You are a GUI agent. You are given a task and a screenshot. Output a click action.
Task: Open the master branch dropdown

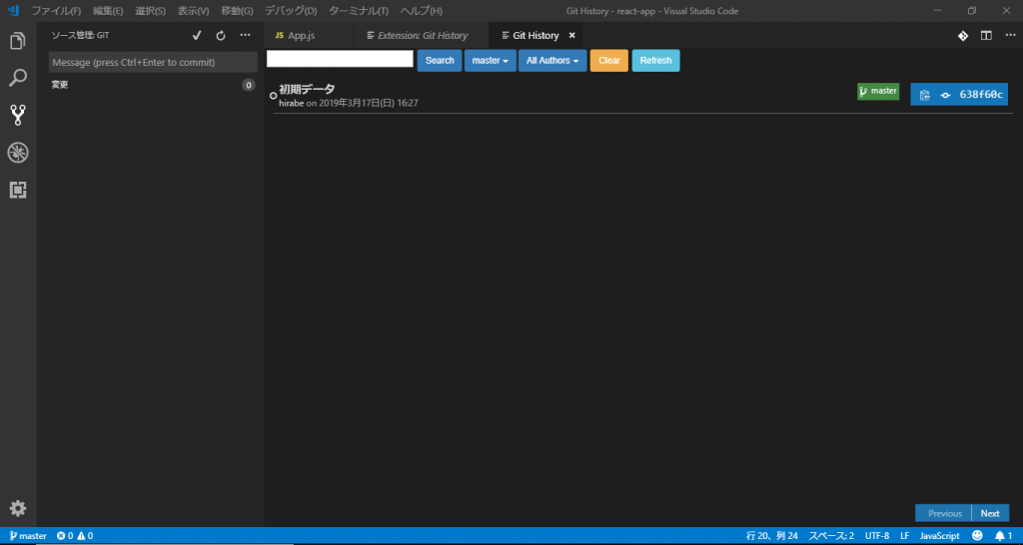coord(490,61)
